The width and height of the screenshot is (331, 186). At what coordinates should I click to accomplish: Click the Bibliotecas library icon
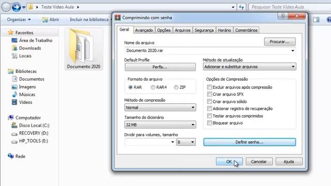pyautogui.click(x=10, y=71)
